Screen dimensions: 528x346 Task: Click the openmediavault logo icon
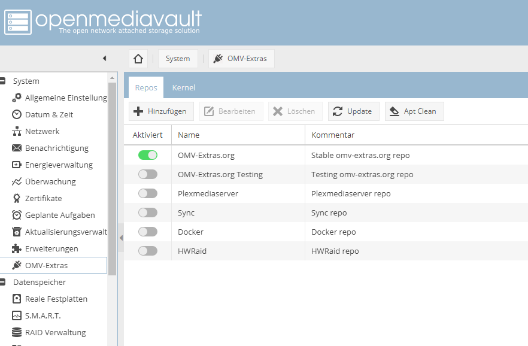tap(18, 22)
